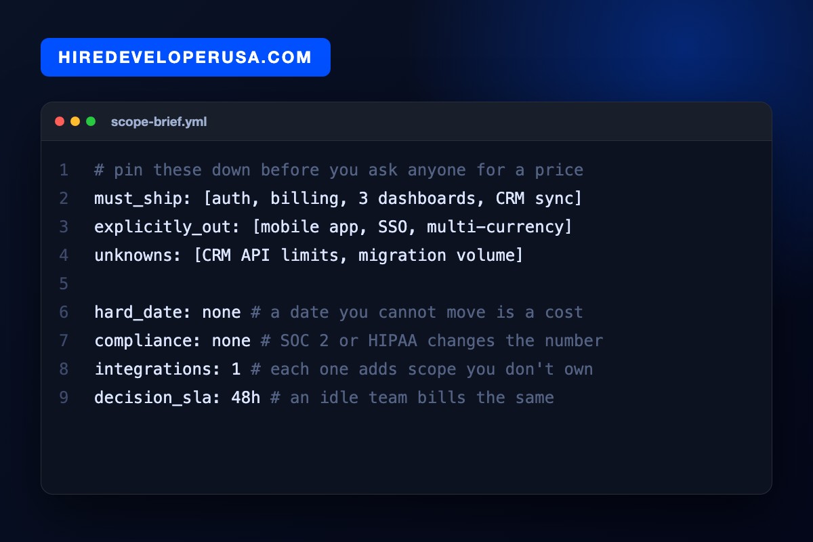Click line number 5 in the gutter
This screenshot has height=542, width=813.
click(x=64, y=284)
